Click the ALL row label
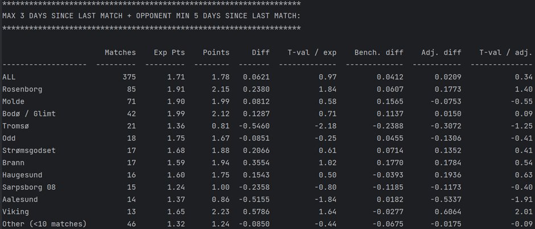 (x=9, y=77)
